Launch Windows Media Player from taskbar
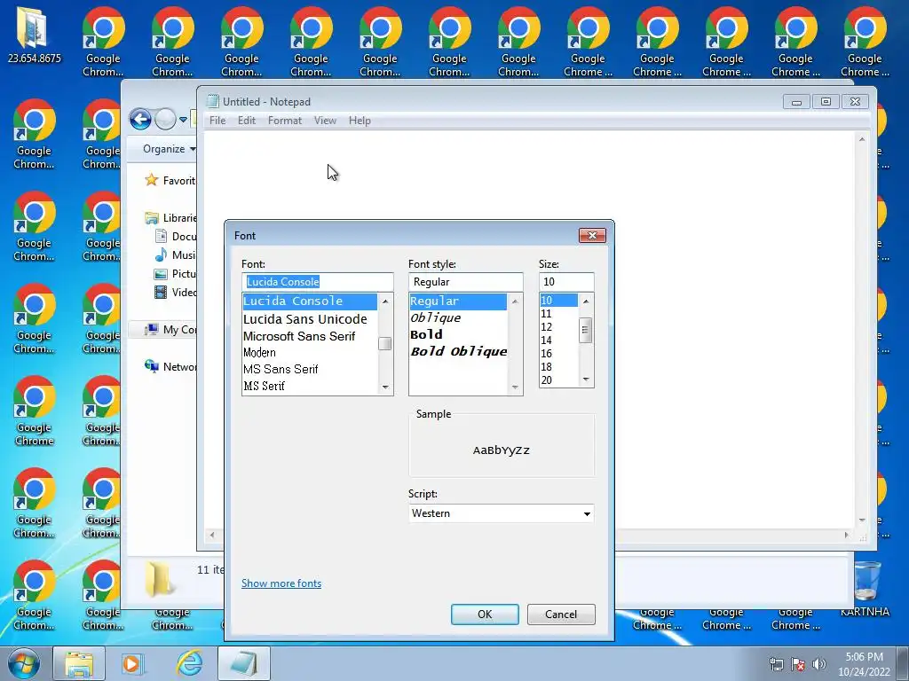This screenshot has width=909, height=681. [133, 663]
